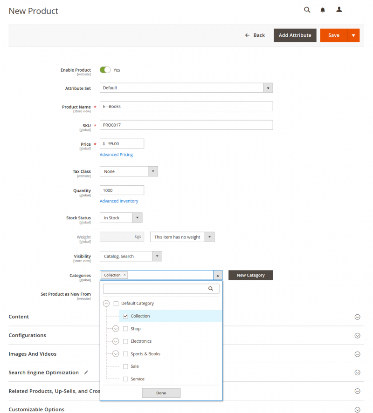Click the Add Attribute button
Viewport: 373px width, 413px height.
coord(295,35)
